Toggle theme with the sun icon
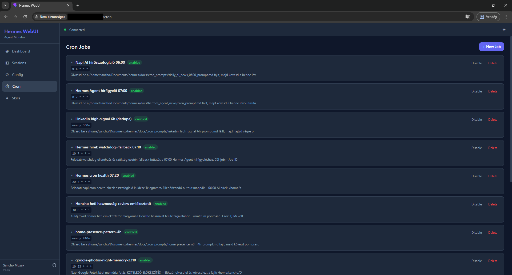The height and width of the screenshot is (275, 512). (504, 30)
